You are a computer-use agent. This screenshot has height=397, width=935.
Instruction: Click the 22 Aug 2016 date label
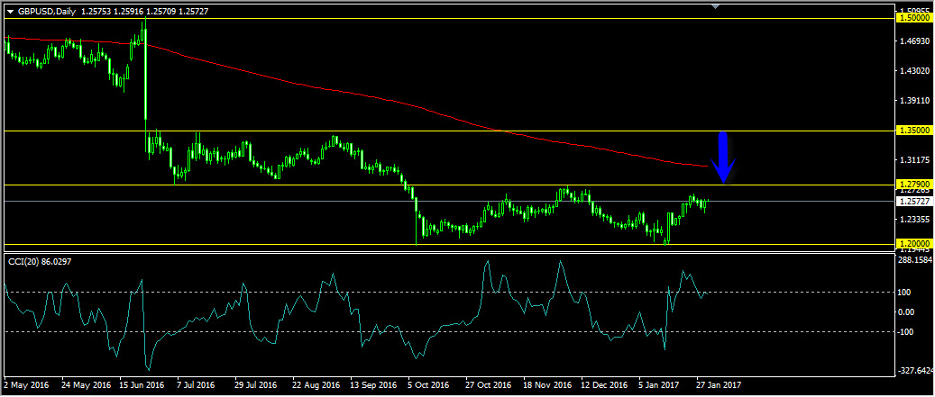click(316, 385)
